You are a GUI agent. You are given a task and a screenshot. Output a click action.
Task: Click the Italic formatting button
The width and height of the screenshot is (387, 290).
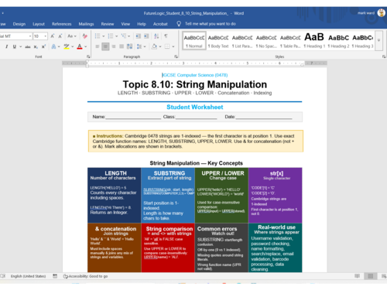coord(7,46)
